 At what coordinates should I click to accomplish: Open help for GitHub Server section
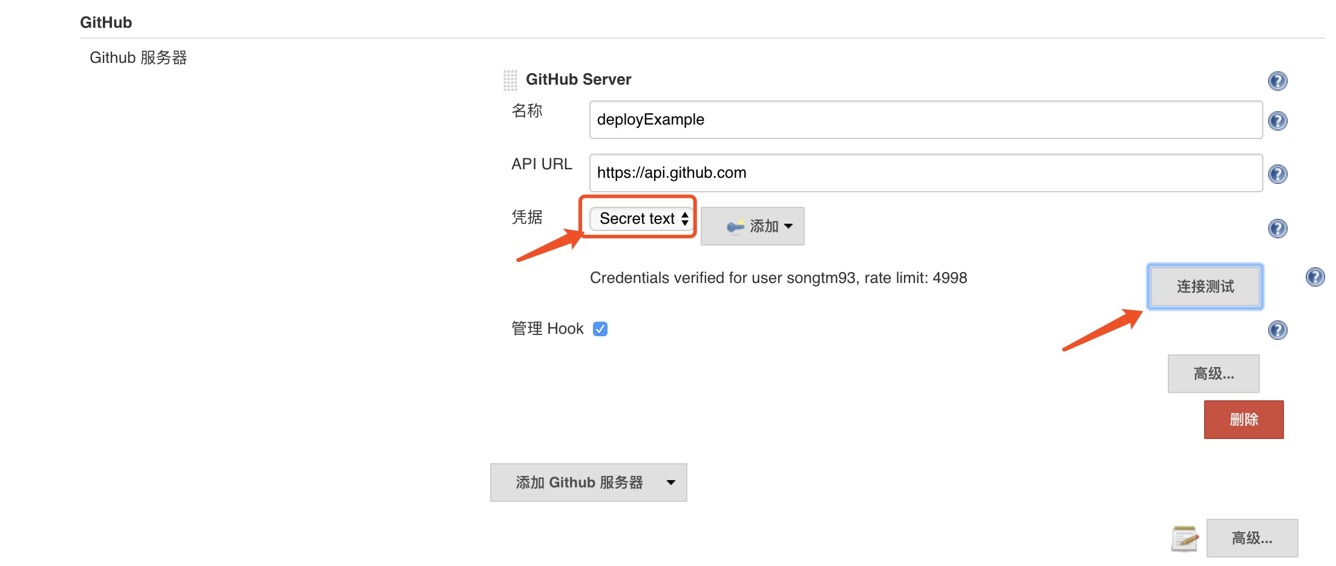(1277, 80)
